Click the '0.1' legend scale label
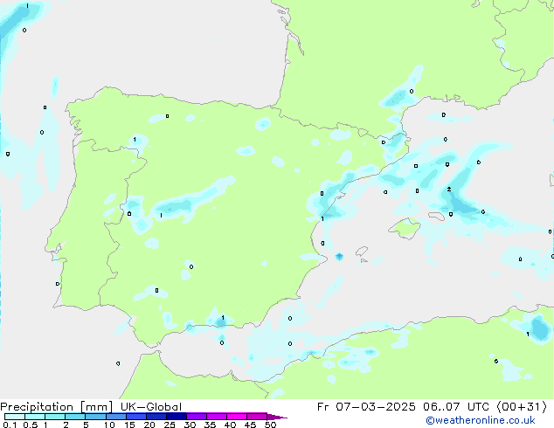The image size is (554, 428). click(x=10, y=425)
